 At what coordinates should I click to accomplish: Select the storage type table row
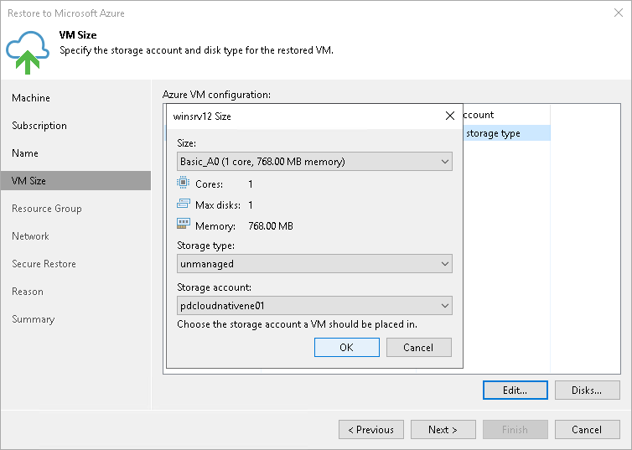tap(506, 133)
